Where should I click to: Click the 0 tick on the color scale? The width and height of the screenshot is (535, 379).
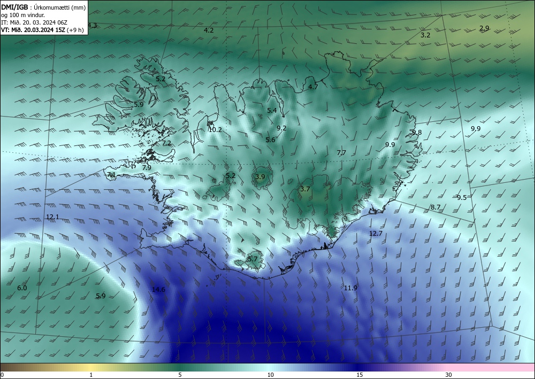pyautogui.click(x=2, y=375)
